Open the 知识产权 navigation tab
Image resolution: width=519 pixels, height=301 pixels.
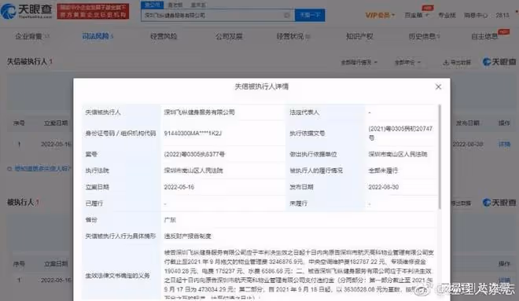359,36
